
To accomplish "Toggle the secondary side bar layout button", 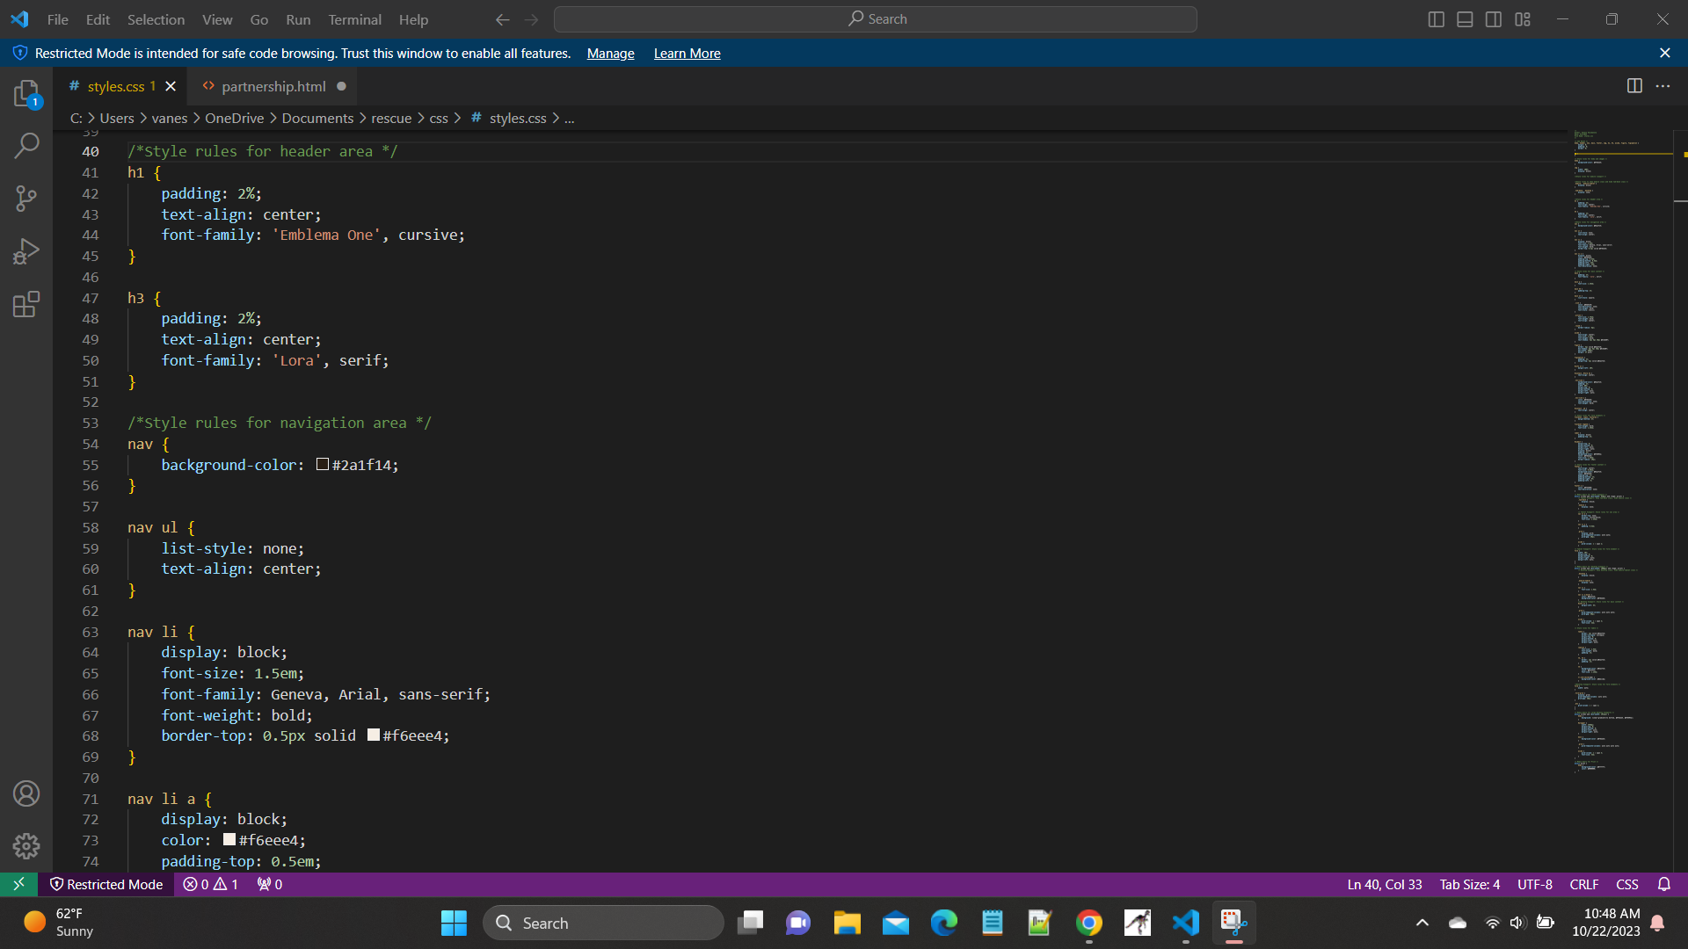I will coord(1494,19).
